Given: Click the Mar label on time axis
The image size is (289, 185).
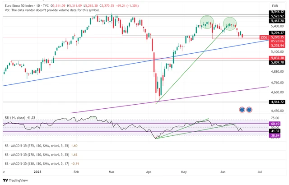Looking at the screenshot, I should 112,172.
